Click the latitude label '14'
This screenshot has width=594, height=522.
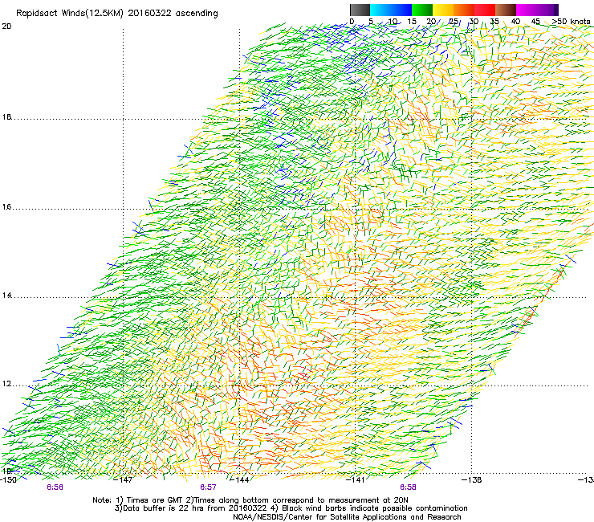[6, 295]
